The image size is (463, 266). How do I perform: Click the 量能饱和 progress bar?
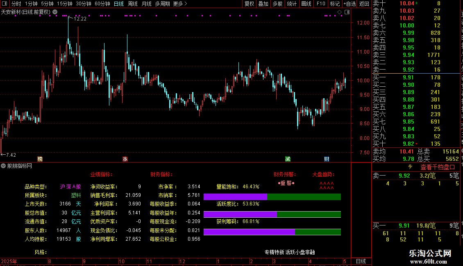tap(272, 197)
